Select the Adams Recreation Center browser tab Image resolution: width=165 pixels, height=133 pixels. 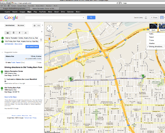click(44, 9)
